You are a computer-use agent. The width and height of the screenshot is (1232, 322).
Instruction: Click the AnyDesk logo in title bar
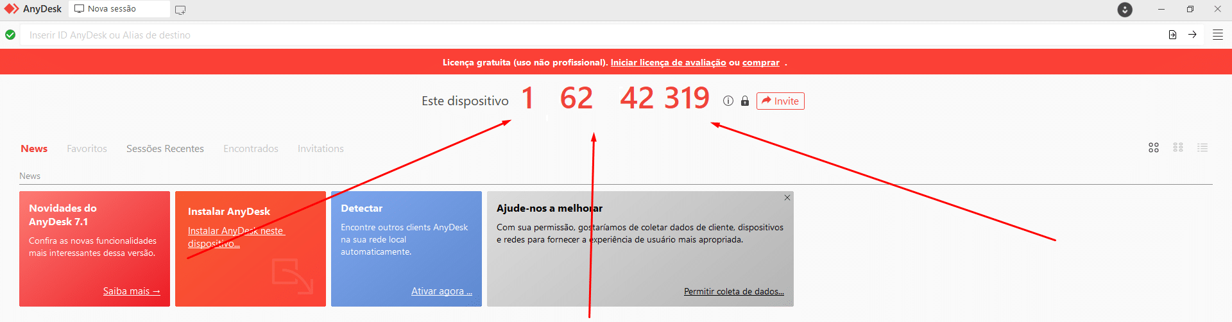(12, 9)
